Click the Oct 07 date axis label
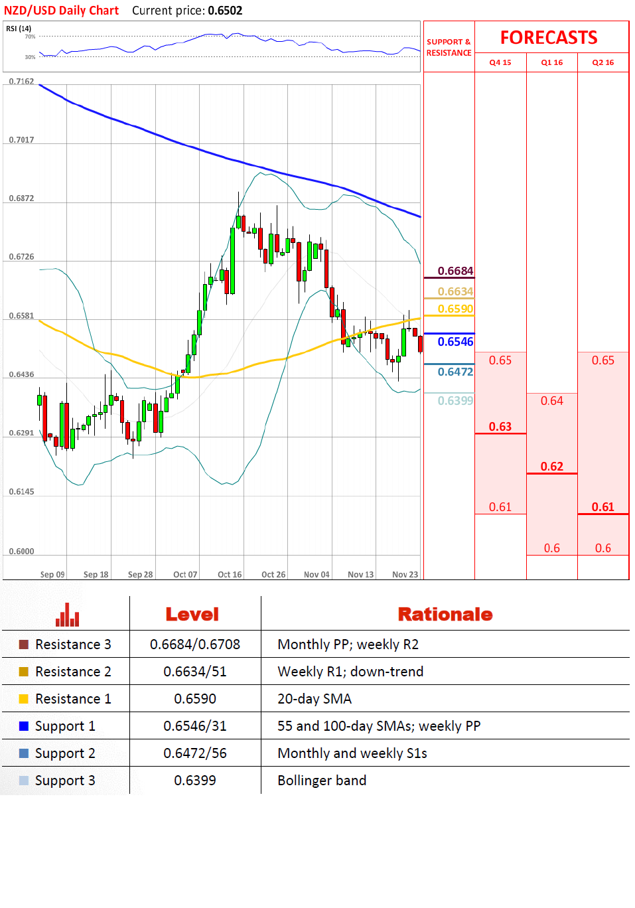Viewport: 635px width, 908px height. click(185, 575)
